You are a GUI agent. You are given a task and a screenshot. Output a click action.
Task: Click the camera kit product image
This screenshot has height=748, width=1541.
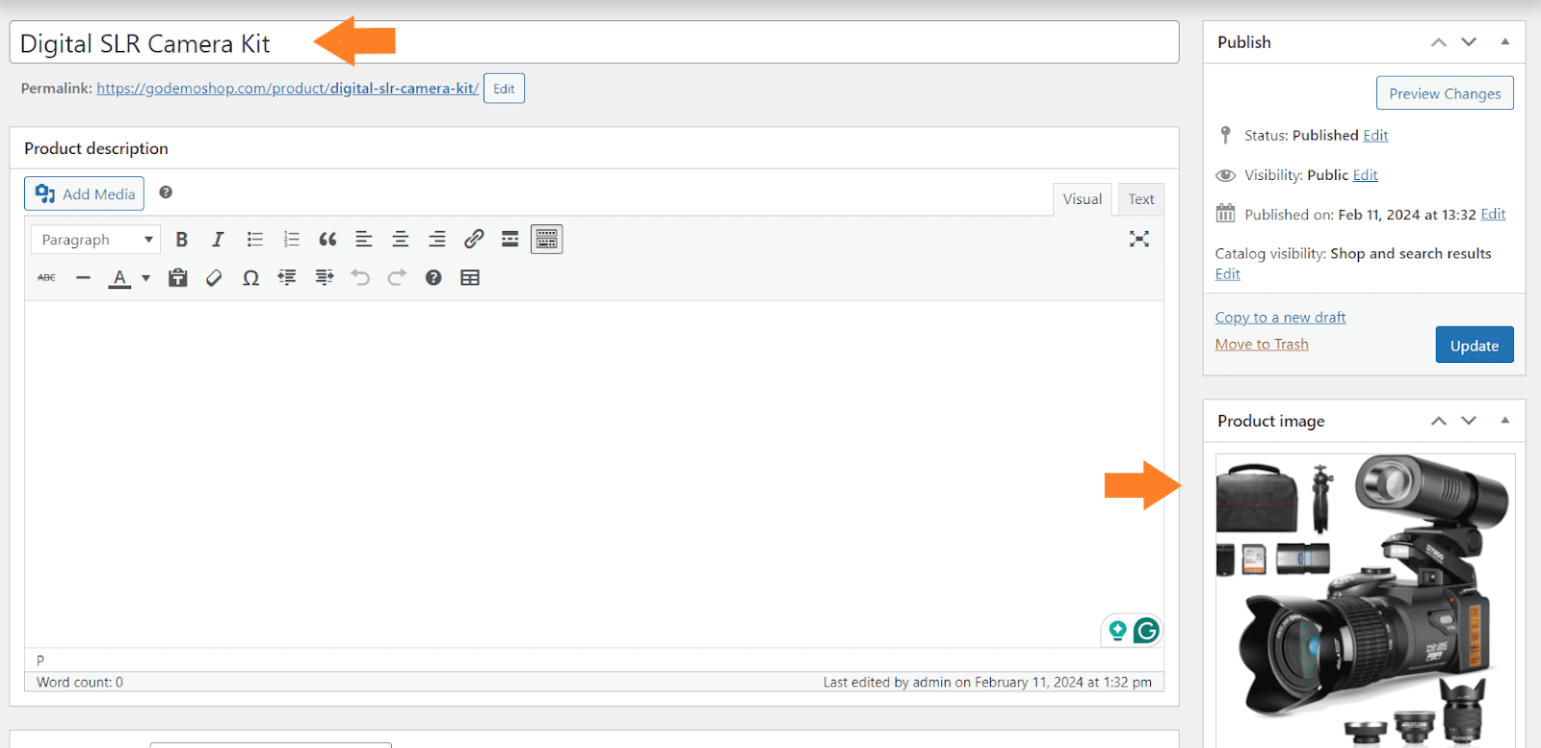tap(1365, 601)
